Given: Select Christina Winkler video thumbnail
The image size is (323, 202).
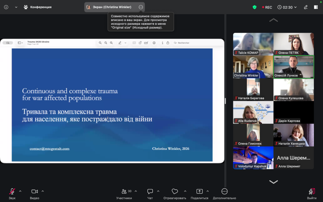Looking at the screenshot, I should coord(253,67).
